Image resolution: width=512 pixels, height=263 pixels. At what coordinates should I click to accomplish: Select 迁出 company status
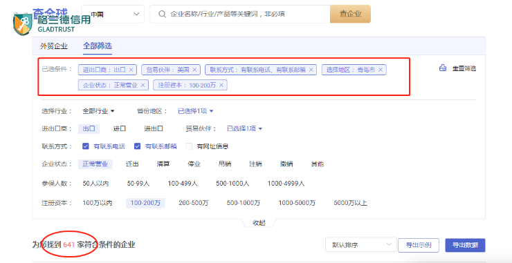(132, 164)
